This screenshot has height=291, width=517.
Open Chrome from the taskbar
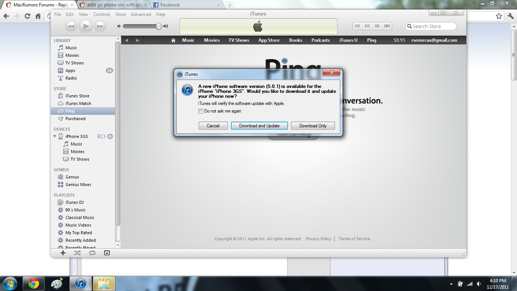coord(34,283)
